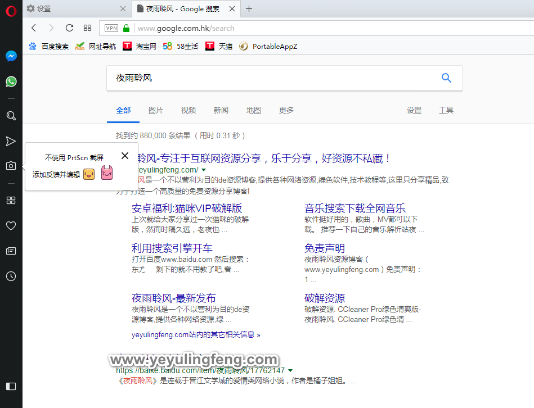Open the 天猫 bookmark
This screenshot has width=534, height=408.
(219, 46)
